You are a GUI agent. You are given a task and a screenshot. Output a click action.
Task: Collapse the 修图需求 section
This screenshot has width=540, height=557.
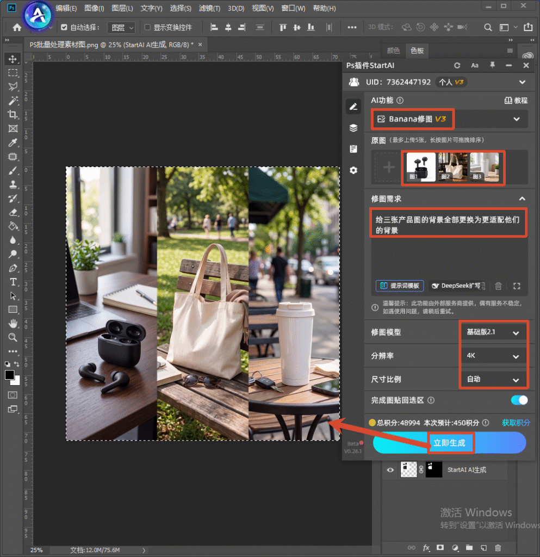522,199
